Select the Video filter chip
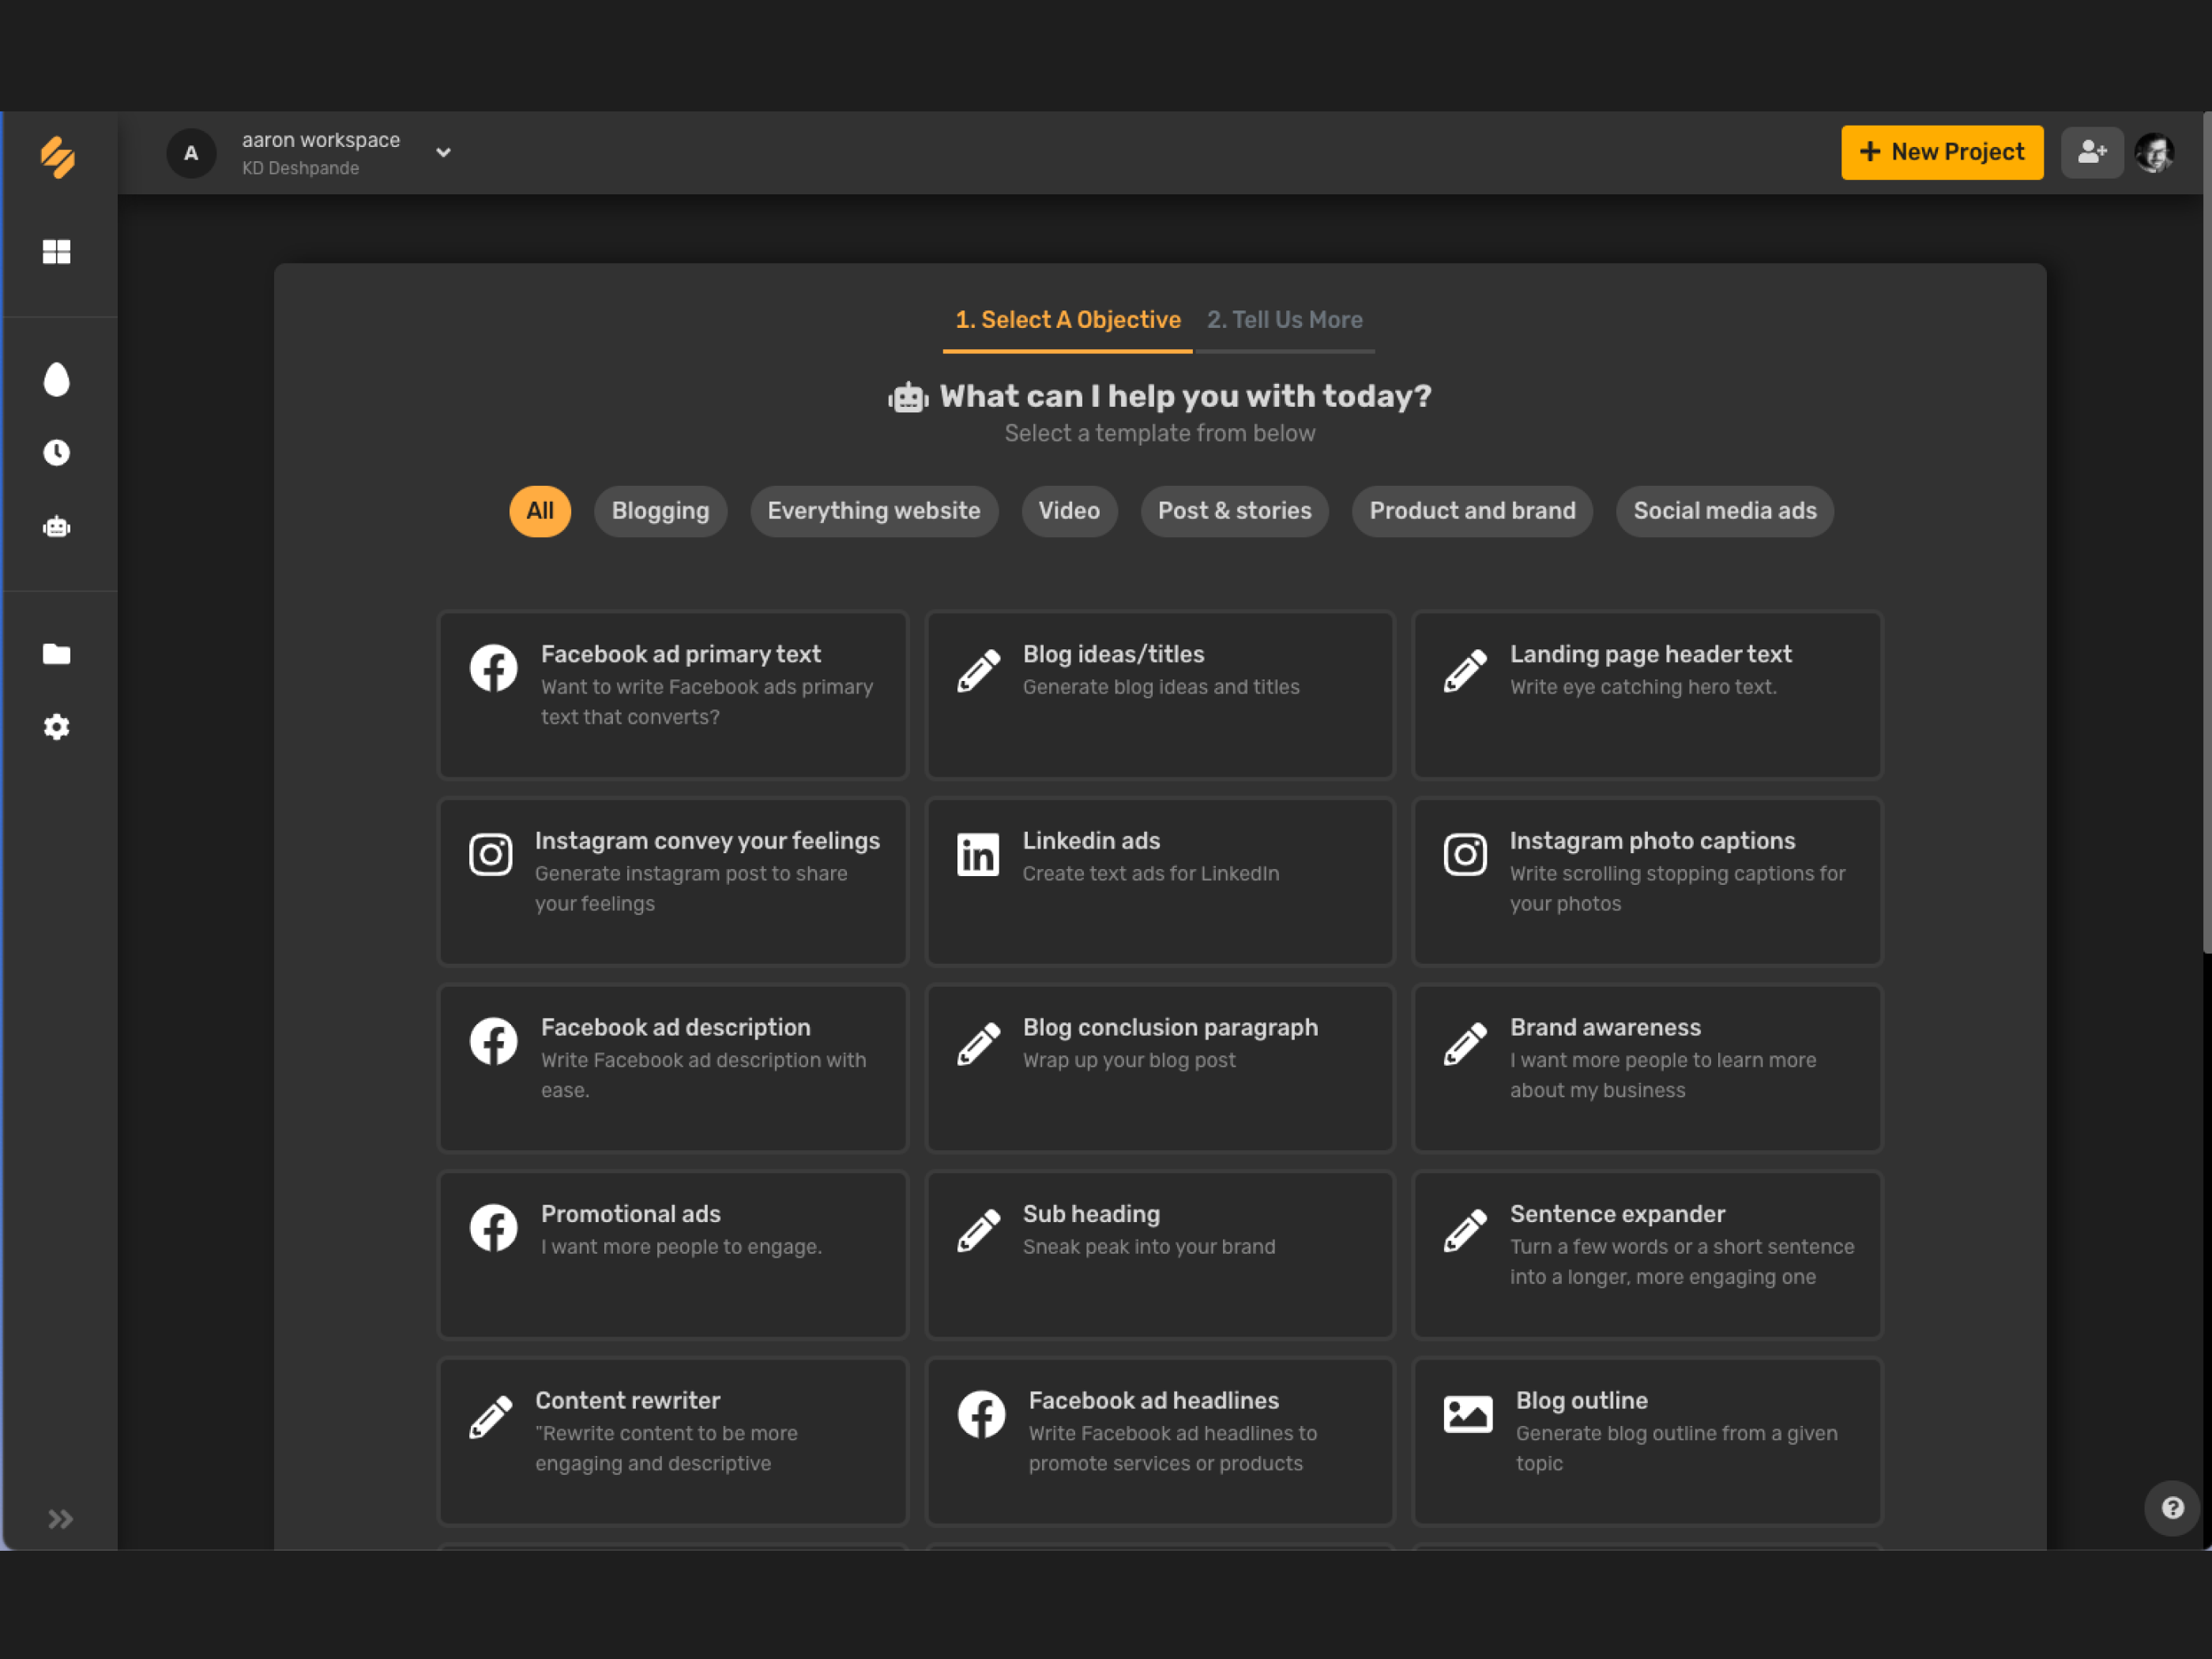This screenshot has height=1659, width=2212. coord(1068,511)
